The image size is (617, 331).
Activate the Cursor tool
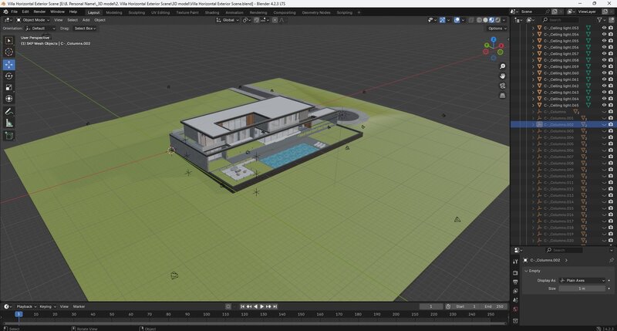click(x=9, y=52)
